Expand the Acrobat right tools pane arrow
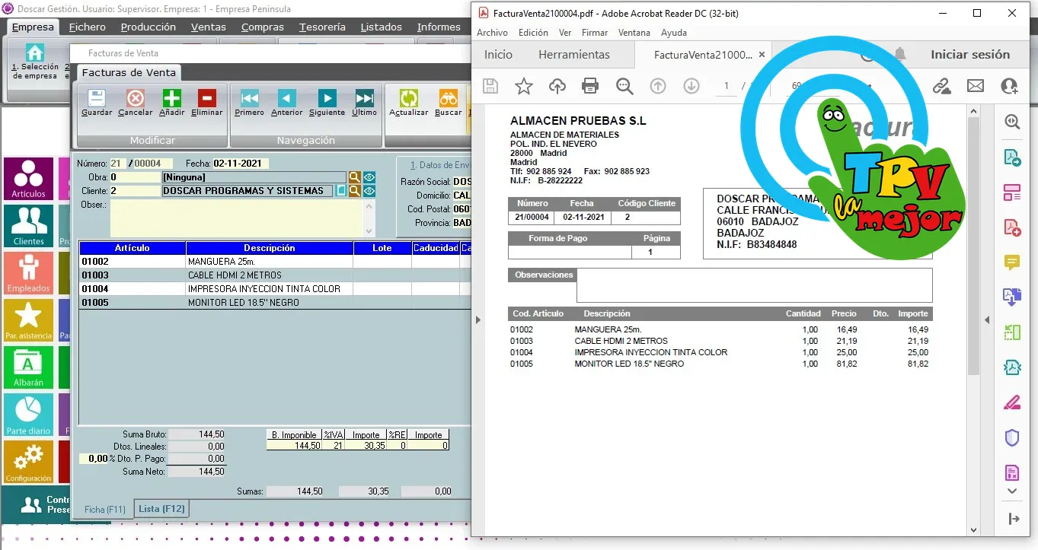The image size is (1038, 550). 988,320
